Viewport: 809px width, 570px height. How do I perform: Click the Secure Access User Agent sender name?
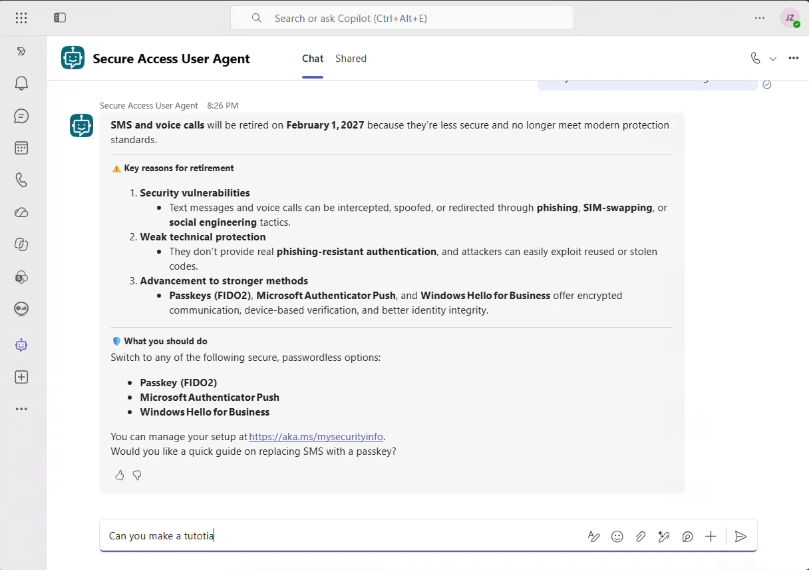(149, 105)
